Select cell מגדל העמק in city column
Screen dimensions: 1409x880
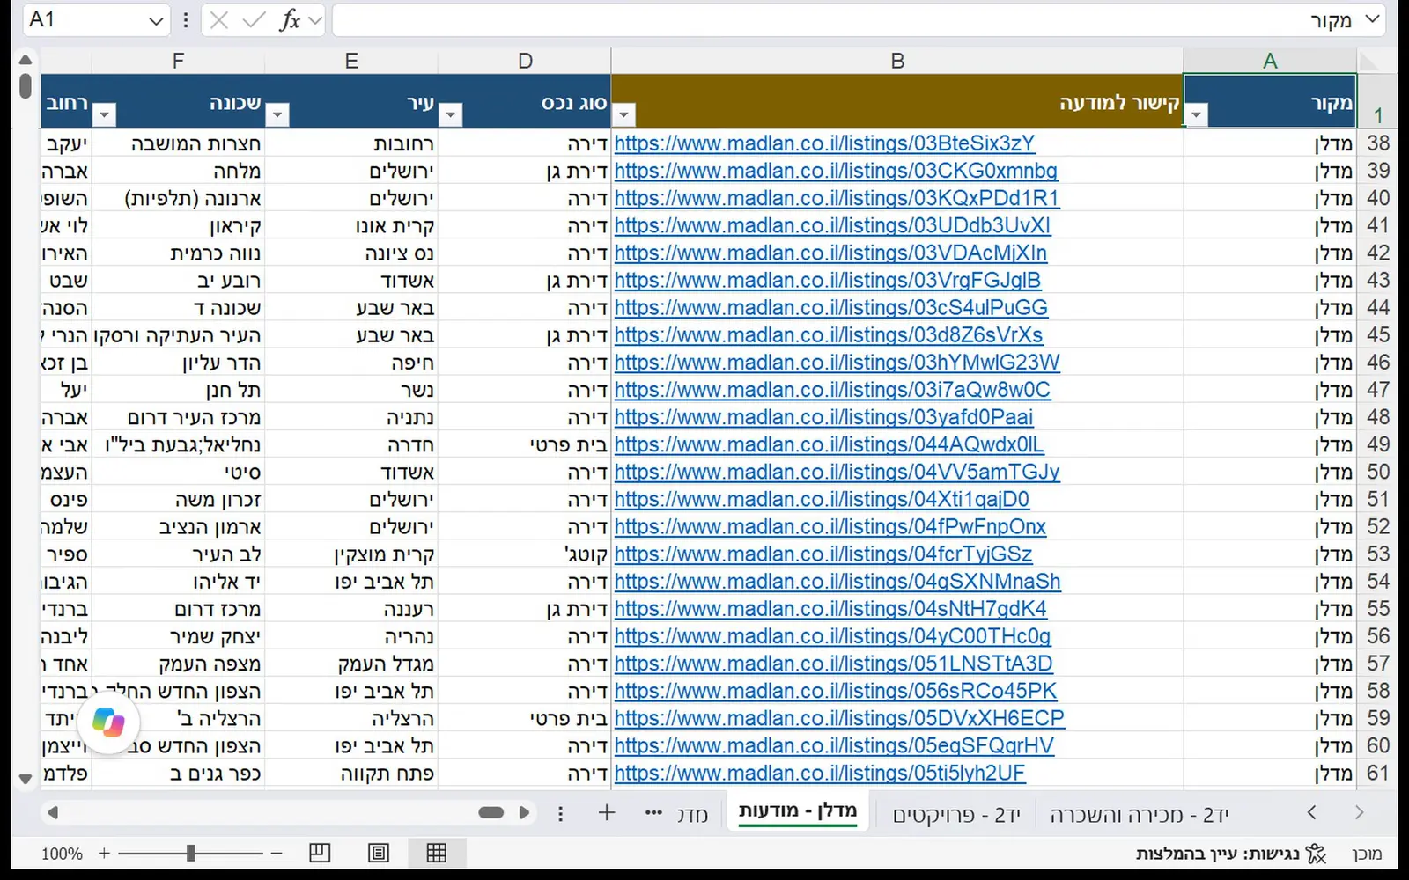point(351,664)
